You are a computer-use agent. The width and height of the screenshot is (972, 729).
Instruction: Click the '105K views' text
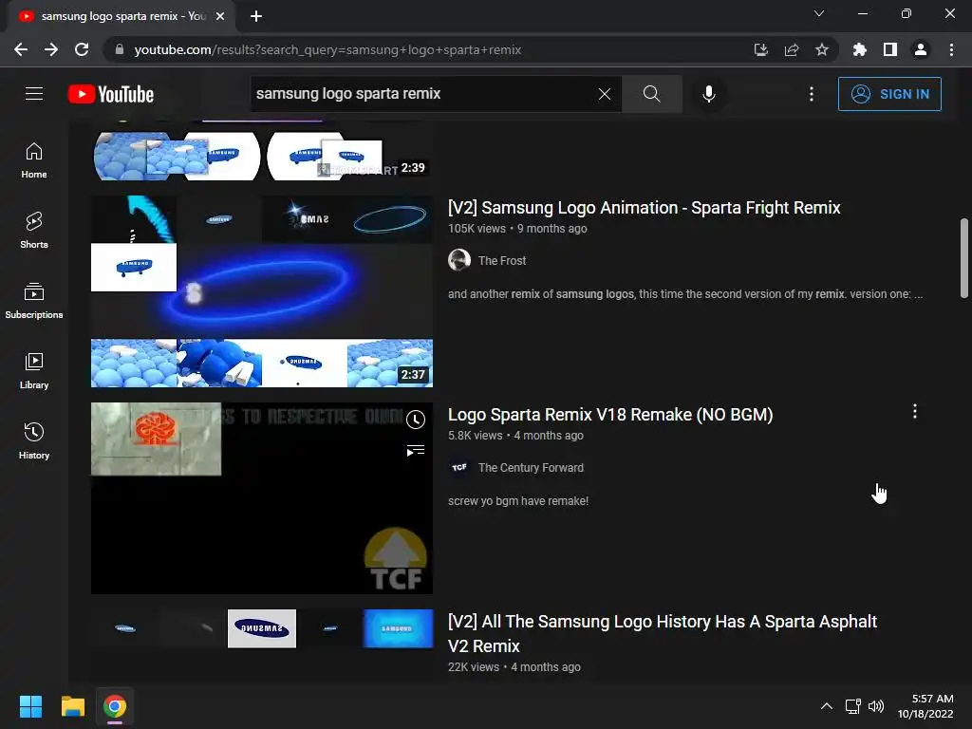477,229
